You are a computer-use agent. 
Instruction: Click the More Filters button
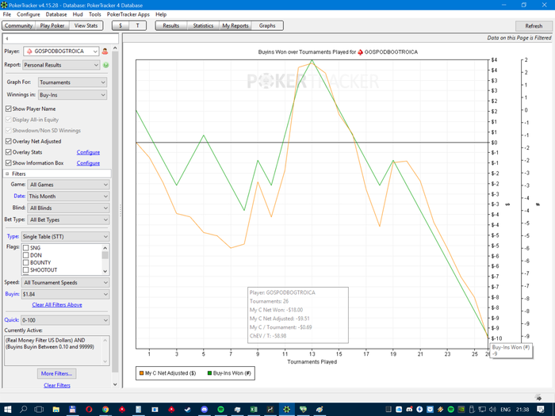pyautogui.click(x=56, y=373)
